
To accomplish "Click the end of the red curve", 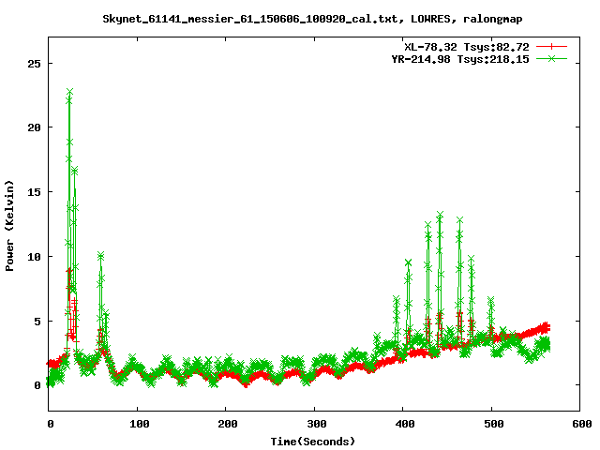I will tap(547, 327).
